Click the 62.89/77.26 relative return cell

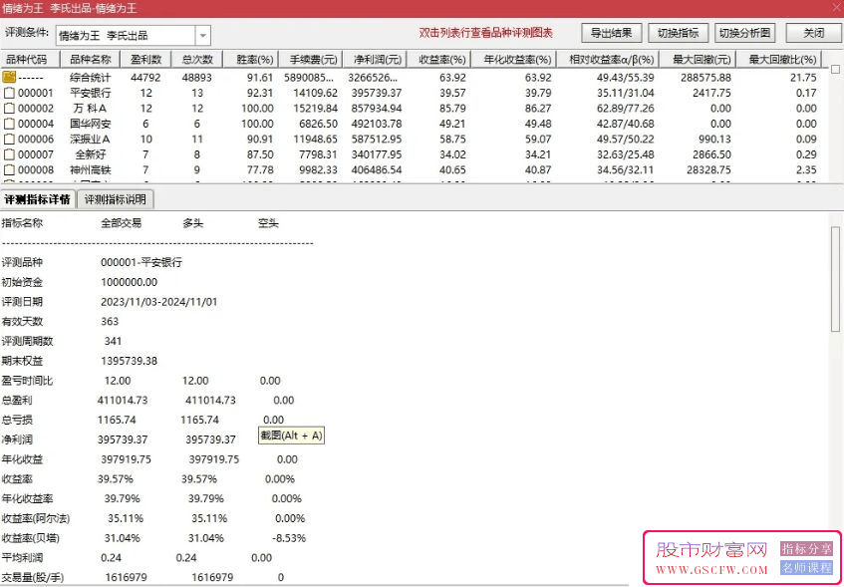tap(626, 109)
